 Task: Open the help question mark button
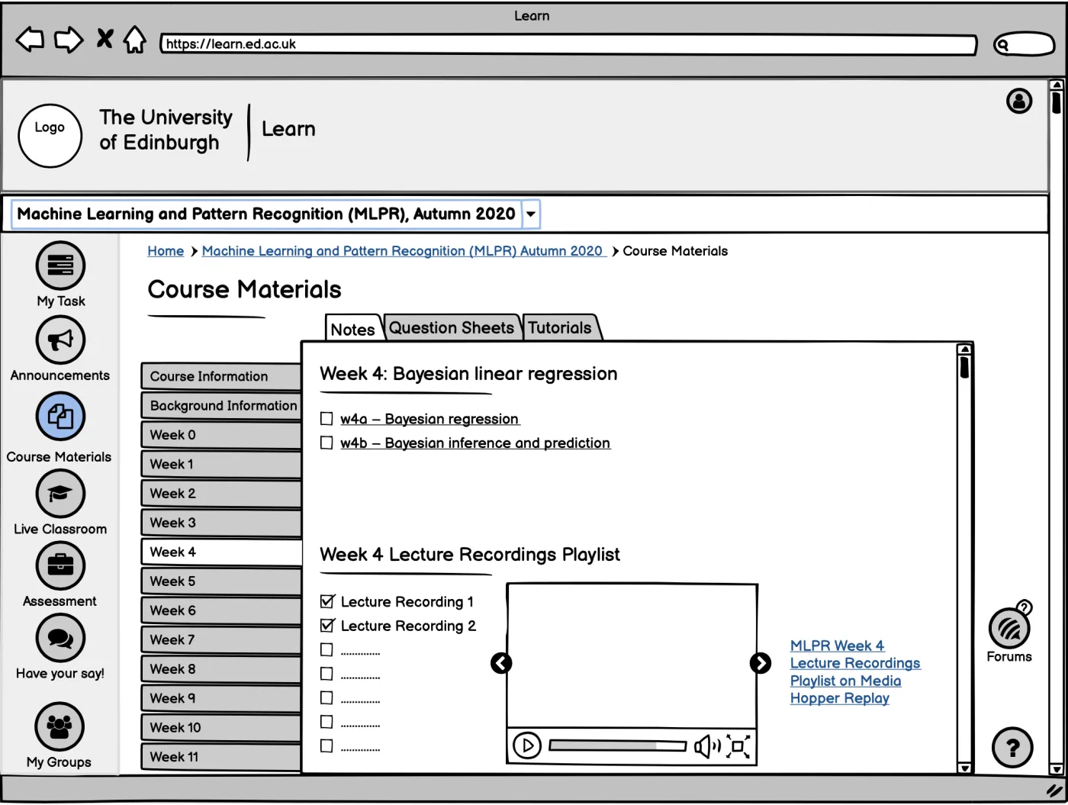(x=1012, y=748)
